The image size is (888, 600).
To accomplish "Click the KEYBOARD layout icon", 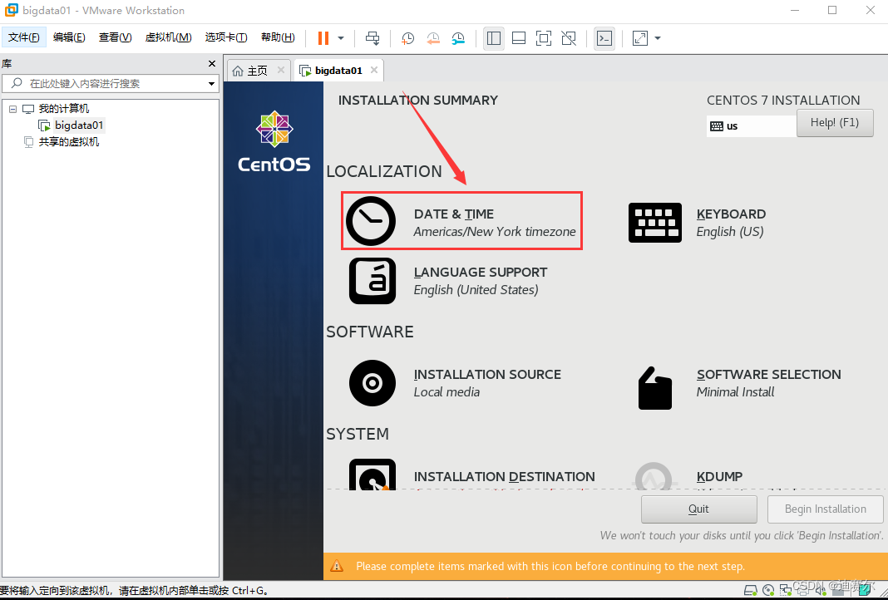I will [655, 223].
